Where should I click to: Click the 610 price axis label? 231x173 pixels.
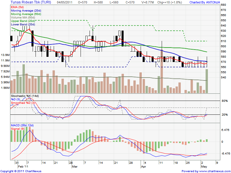[223, 41]
